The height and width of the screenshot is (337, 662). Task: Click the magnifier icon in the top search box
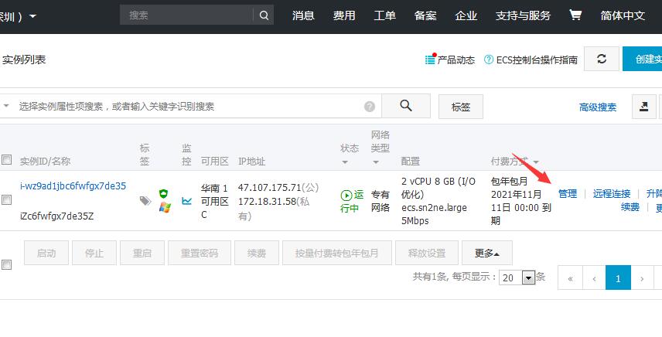pyautogui.click(x=264, y=15)
